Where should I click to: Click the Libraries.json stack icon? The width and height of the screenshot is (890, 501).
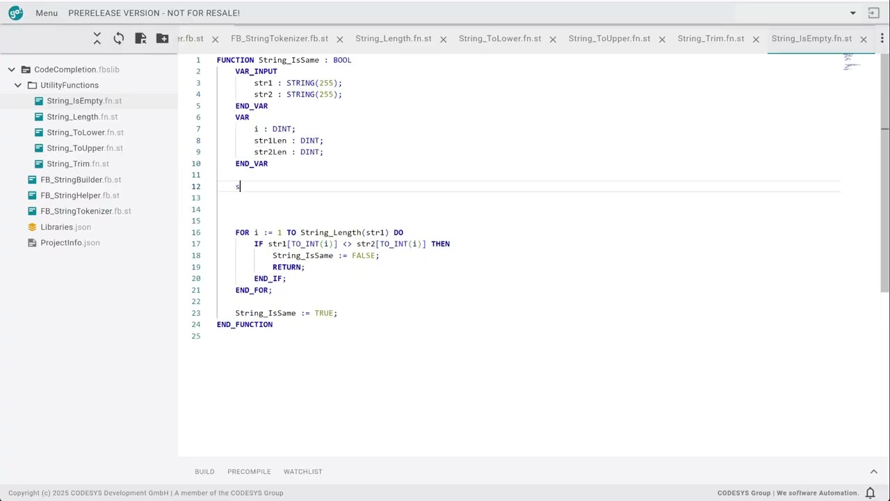click(32, 227)
